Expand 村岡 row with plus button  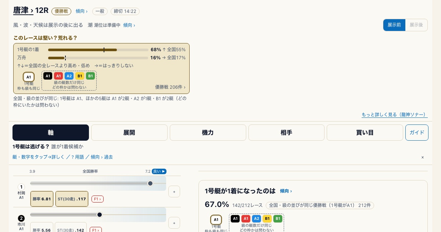(174, 191)
